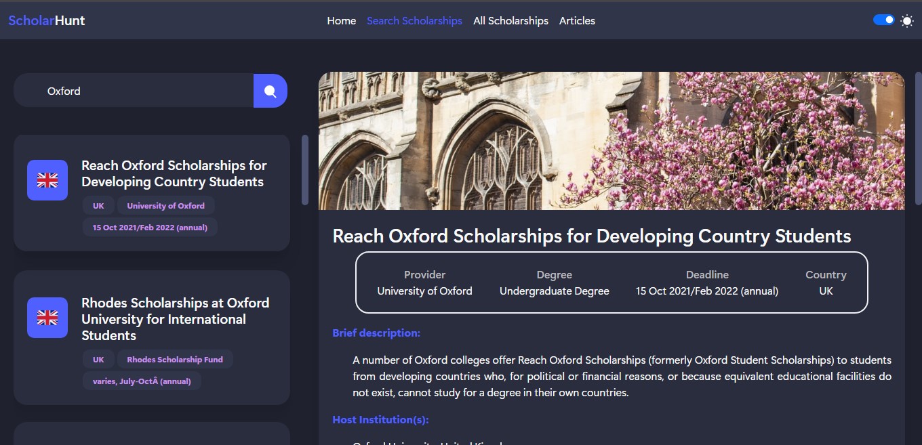
Task: Toggle the dark mode switch
Action: point(883,20)
